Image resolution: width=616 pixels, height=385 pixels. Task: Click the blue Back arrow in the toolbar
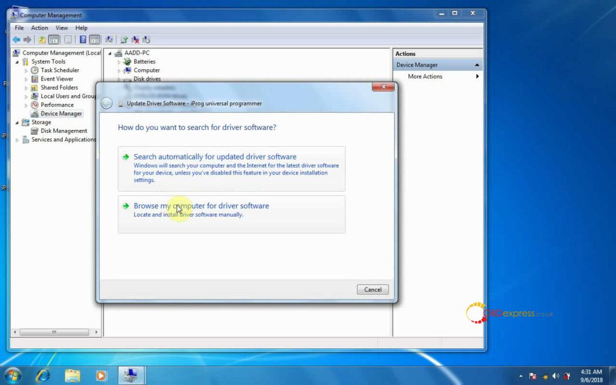tap(16, 40)
